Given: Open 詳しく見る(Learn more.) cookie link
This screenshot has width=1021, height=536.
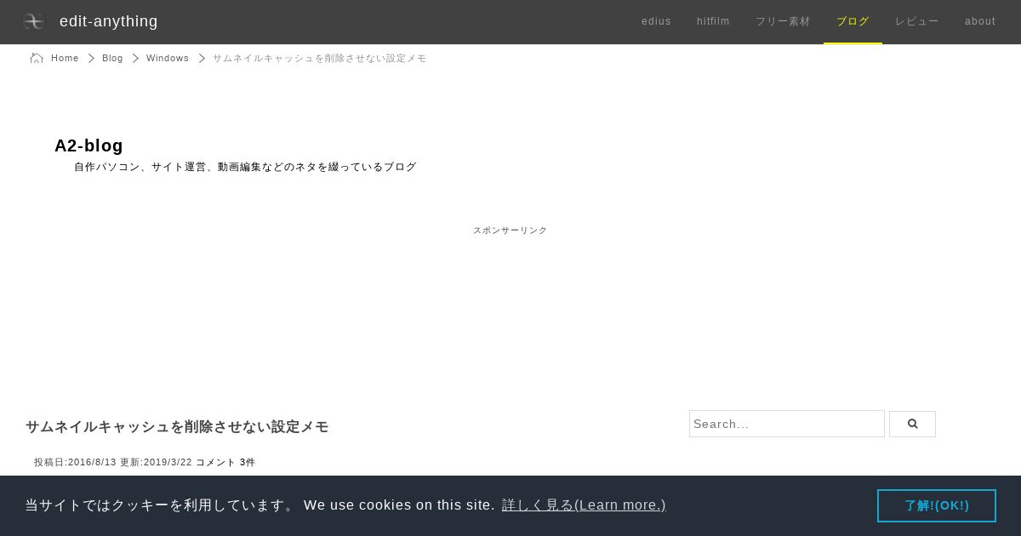Looking at the screenshot, I should [584, 505].
